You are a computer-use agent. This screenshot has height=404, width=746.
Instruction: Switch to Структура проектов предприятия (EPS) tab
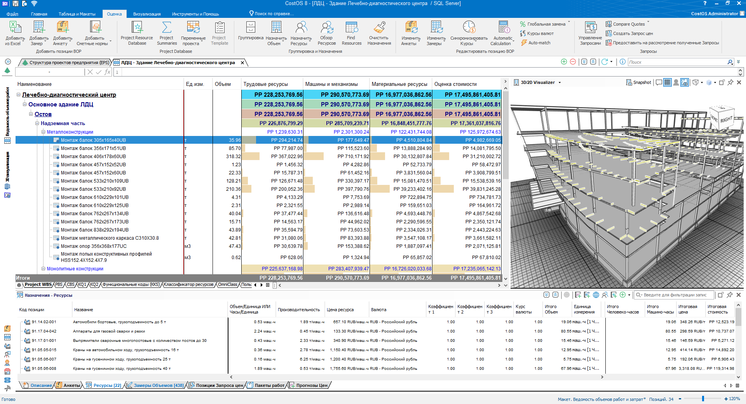(x=66, y=63)
